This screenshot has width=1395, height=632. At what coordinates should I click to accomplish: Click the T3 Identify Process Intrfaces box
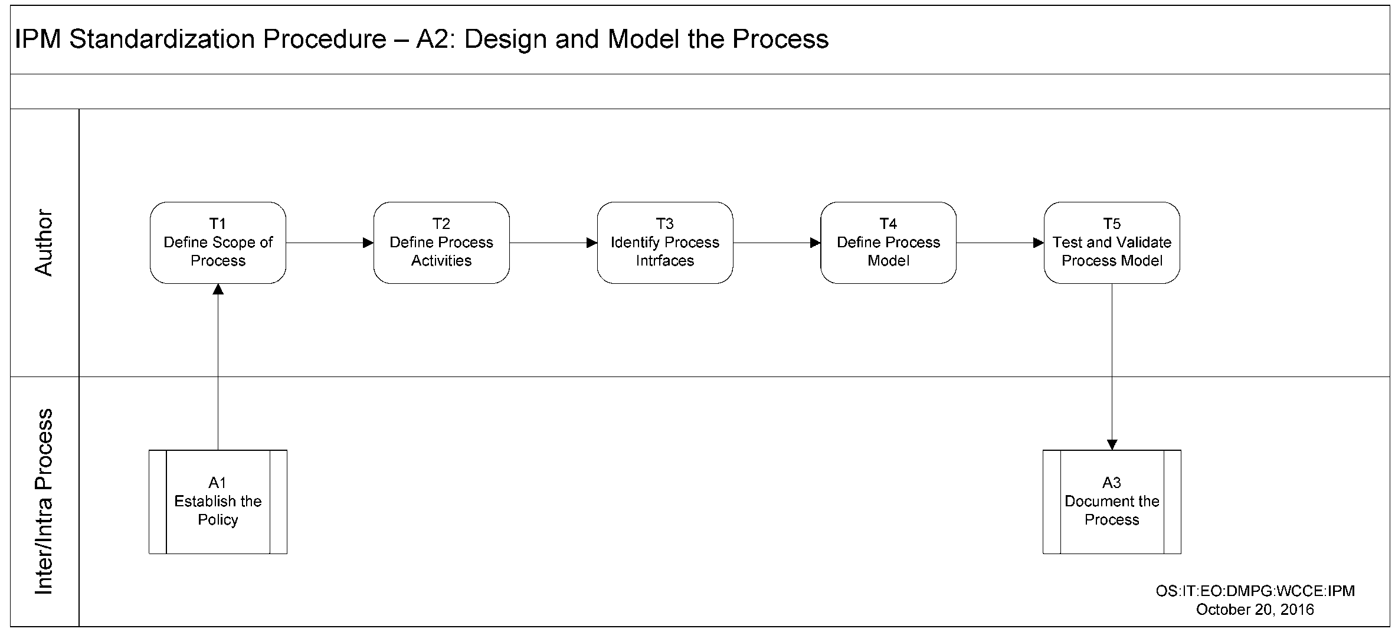click(x=664, y=243)
